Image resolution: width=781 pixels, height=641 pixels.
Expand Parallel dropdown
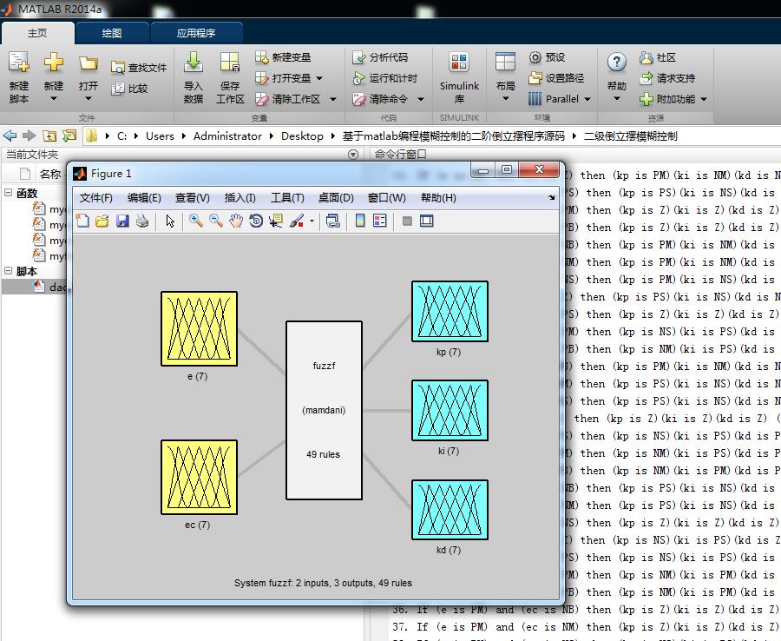[587, 99]
